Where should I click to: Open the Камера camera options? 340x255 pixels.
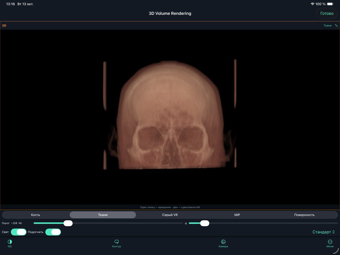(x=223, y=243)
